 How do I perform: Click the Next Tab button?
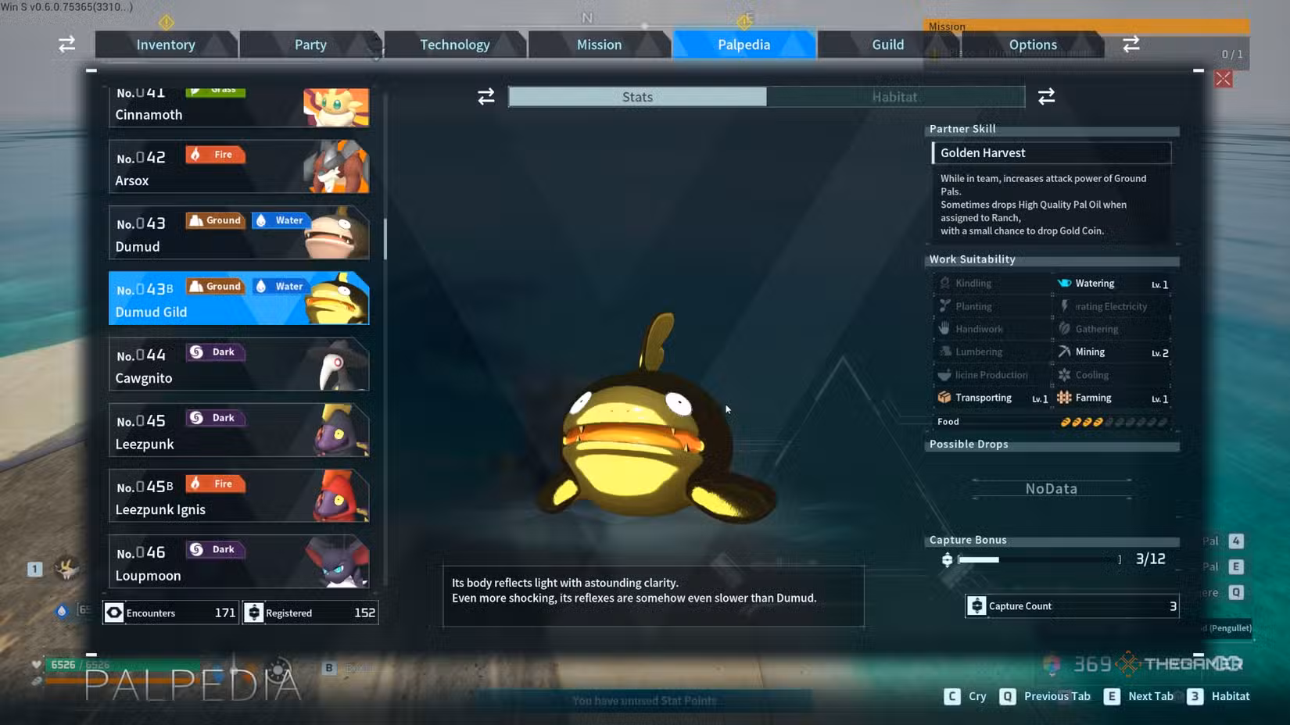(1138, 696)
